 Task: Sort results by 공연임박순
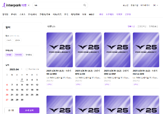(142, 26)
